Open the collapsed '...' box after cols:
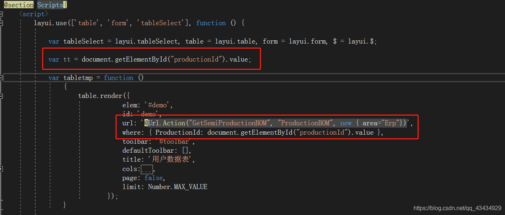This screenshot has height=215, width=505. click(x=146, y=169)
